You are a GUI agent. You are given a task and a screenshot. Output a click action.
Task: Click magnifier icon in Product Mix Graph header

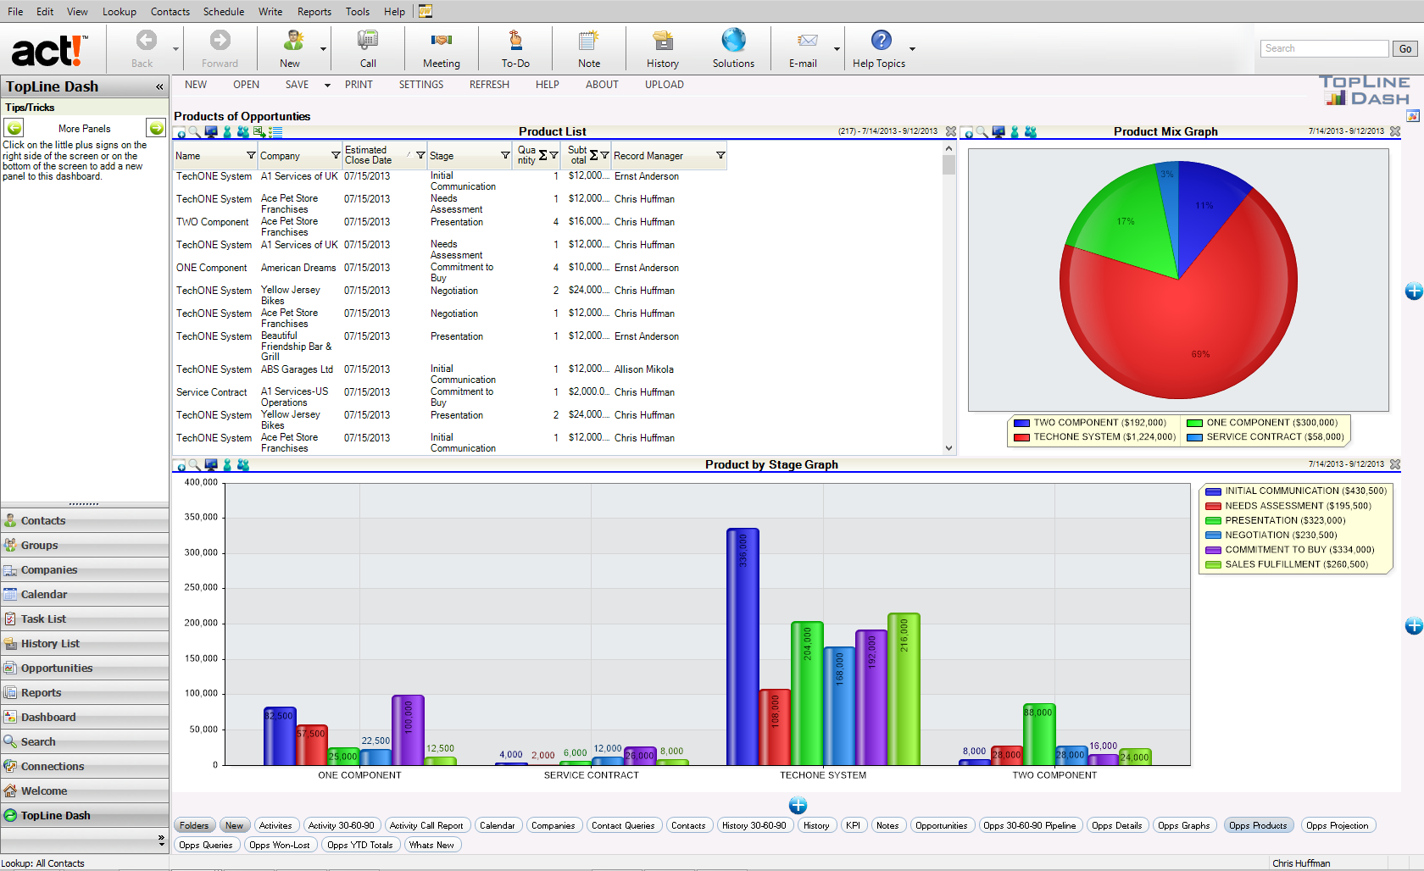tap(982, 132)
